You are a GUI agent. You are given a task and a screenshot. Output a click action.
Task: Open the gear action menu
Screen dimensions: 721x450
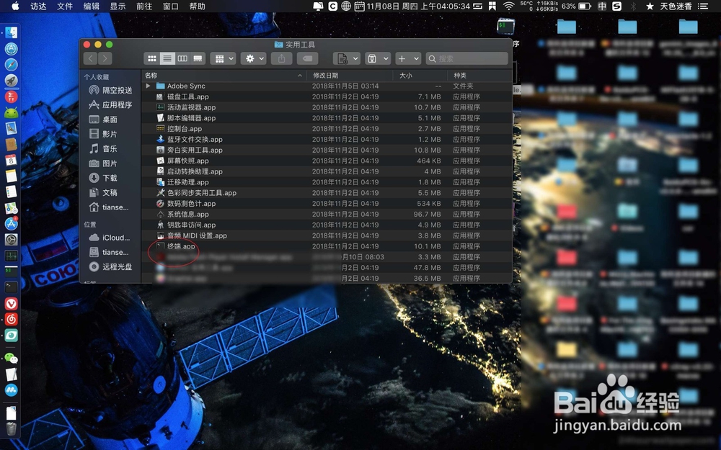(x=253, y=58)
